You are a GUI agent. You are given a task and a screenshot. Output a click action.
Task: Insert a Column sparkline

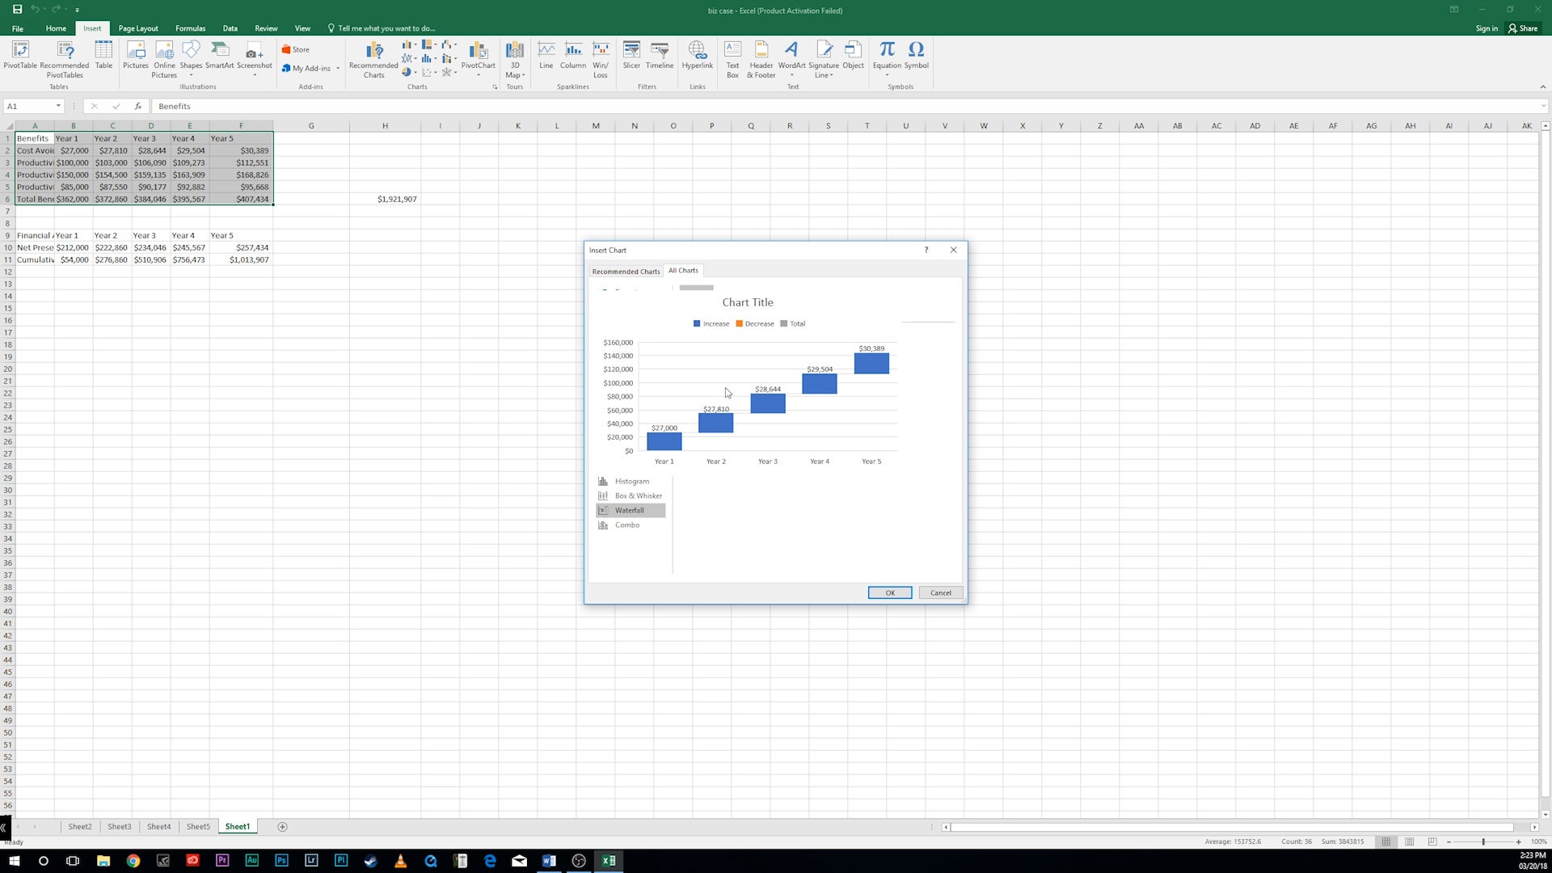click(573, 55)
